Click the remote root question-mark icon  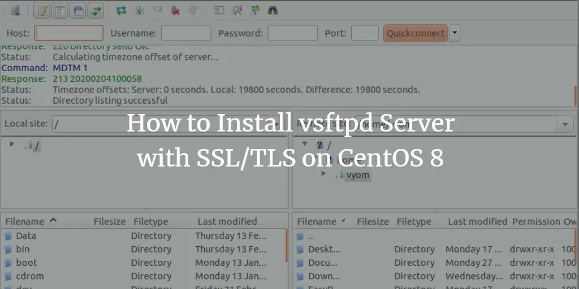point(320,145)
